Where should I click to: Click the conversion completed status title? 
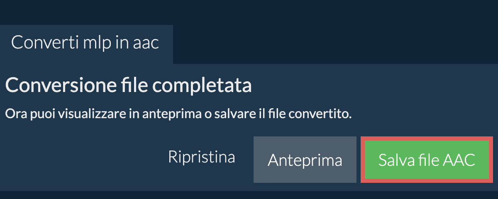[x=129, y=86]
